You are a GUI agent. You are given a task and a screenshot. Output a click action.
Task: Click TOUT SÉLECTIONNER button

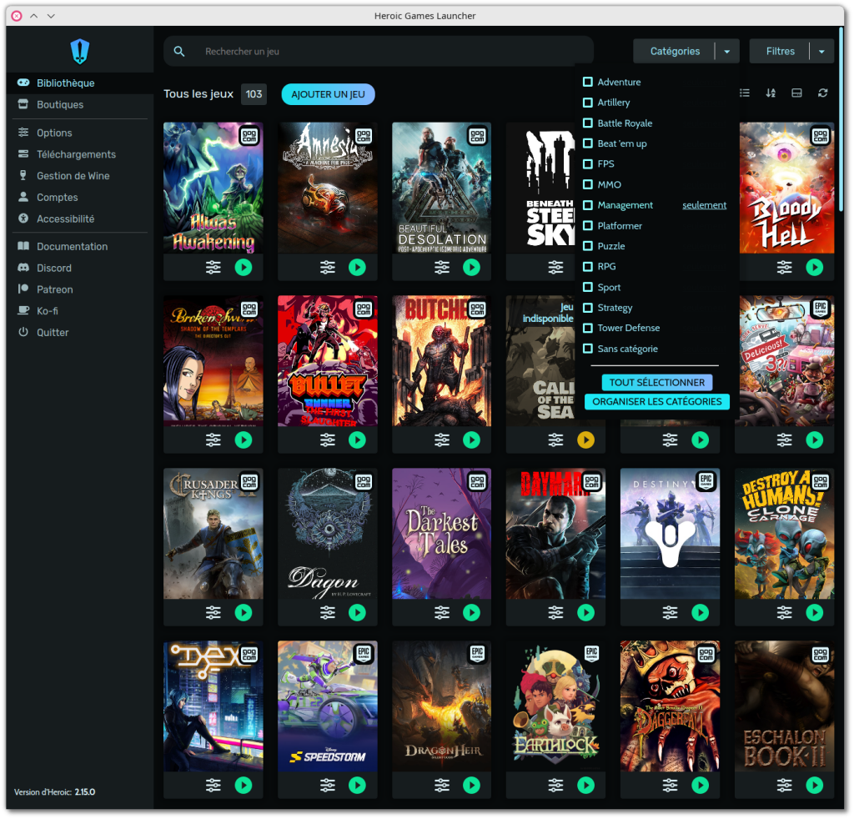pos(657,382)
